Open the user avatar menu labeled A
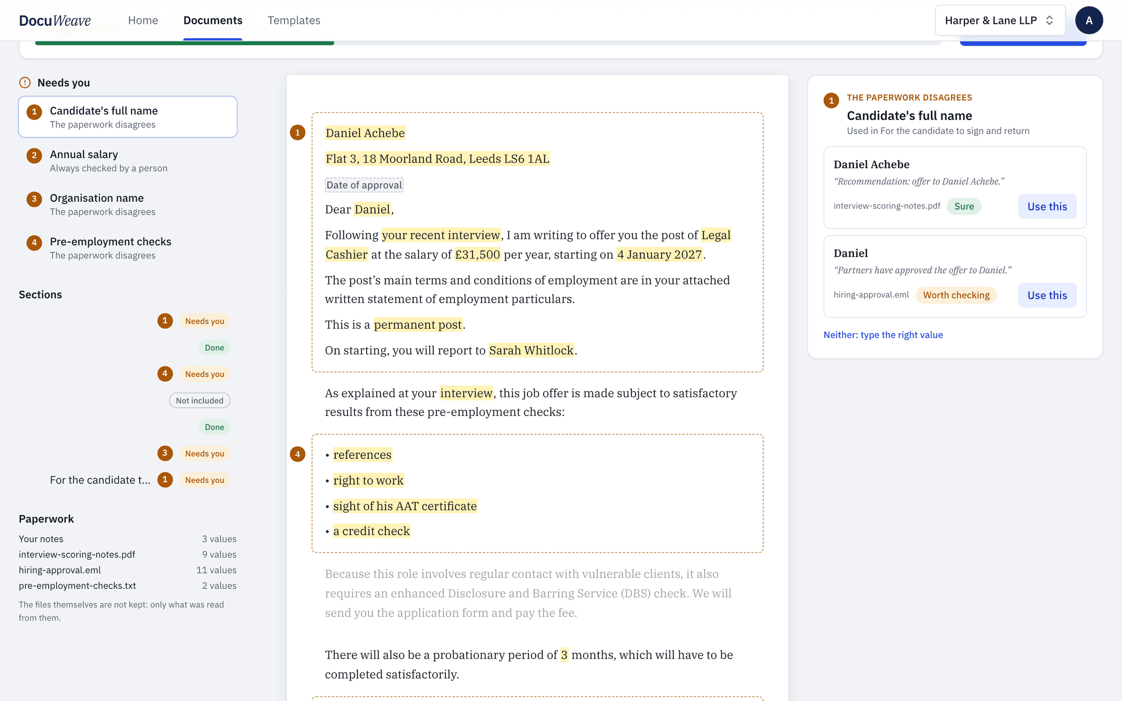Viewport: 1122px width, 701px height. (x=1089, y=21)
